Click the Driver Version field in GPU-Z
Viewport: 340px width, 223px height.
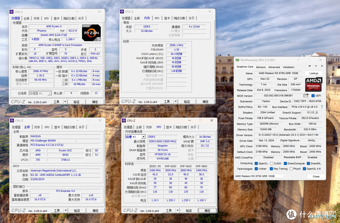click(x=288, y=135)
